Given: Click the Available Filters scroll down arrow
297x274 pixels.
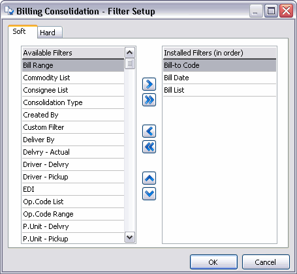Looking at the screenshot, I should click(130, 237).
